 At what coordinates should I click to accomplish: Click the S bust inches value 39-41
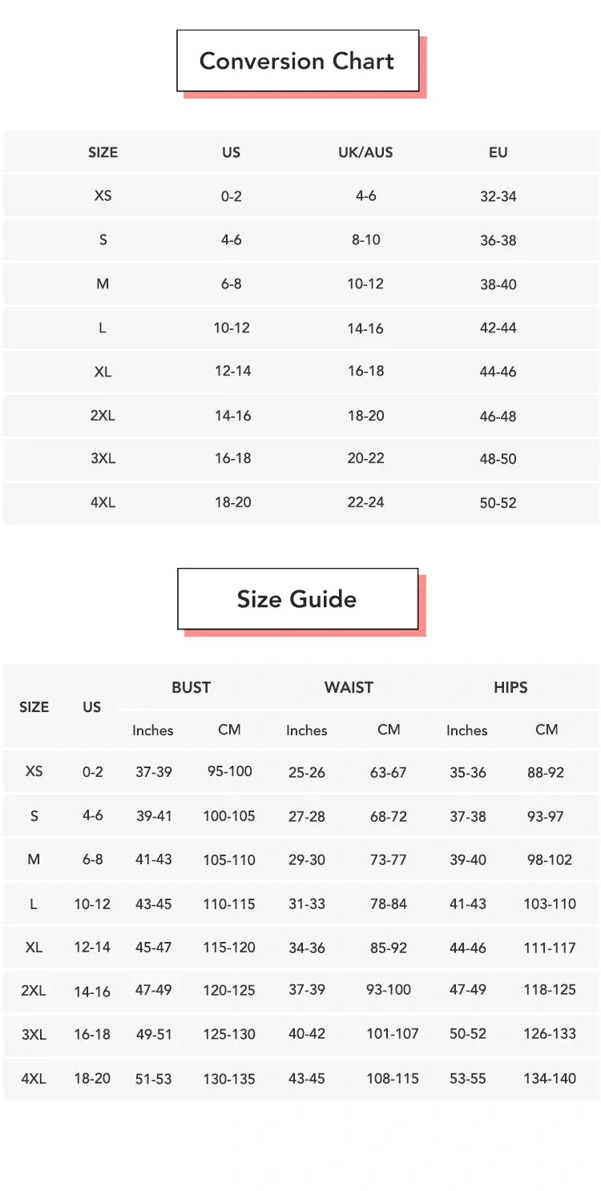153,816
